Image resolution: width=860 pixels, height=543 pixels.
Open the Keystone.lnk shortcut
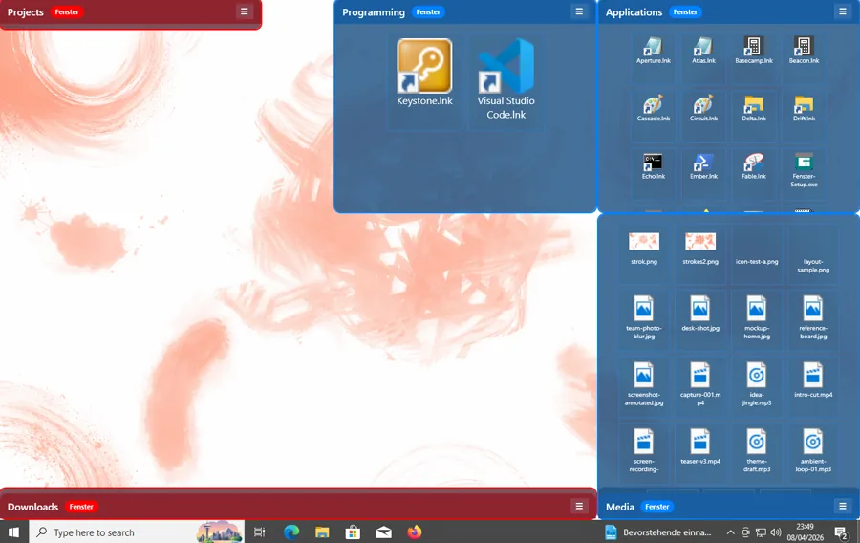pyautogui.click(x=424, y=67)
